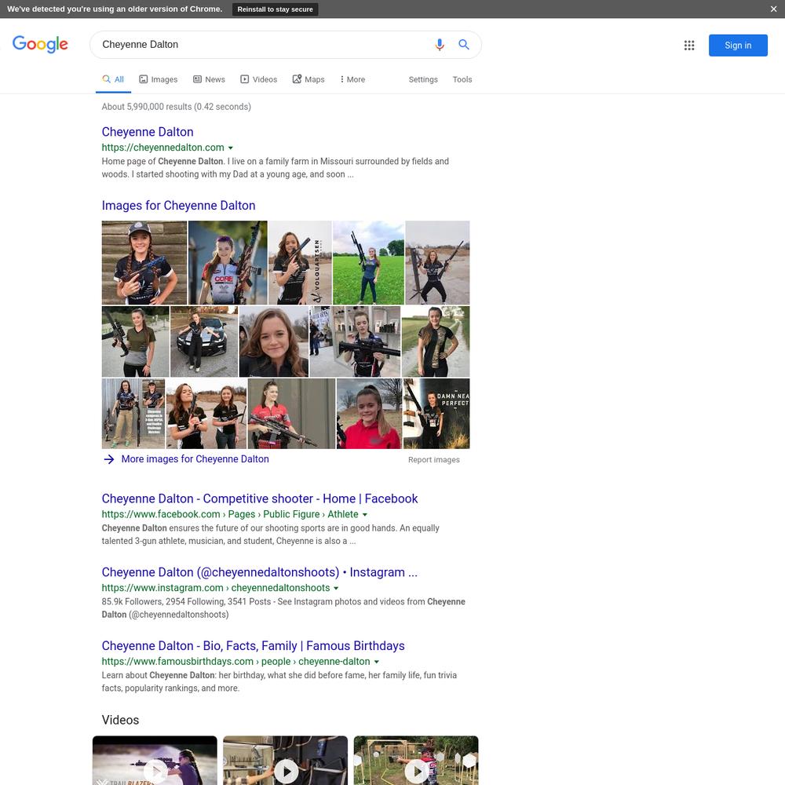Play the outdoor shooting course video
785x785 pixels.
click(416, 761)
